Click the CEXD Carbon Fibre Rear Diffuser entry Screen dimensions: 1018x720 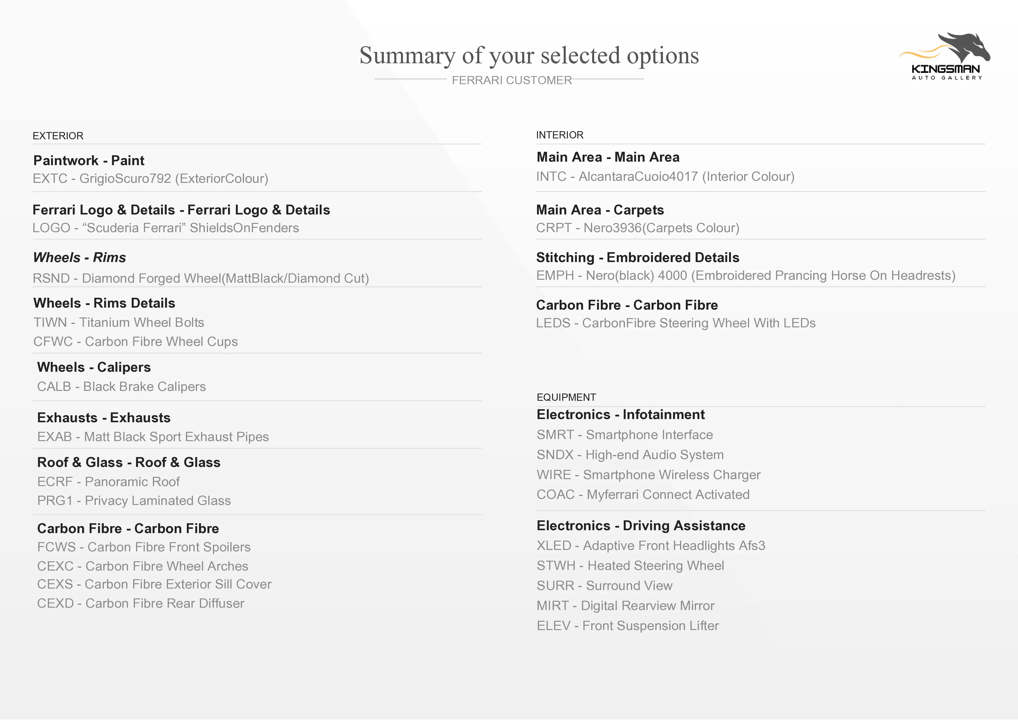(140, 603)
